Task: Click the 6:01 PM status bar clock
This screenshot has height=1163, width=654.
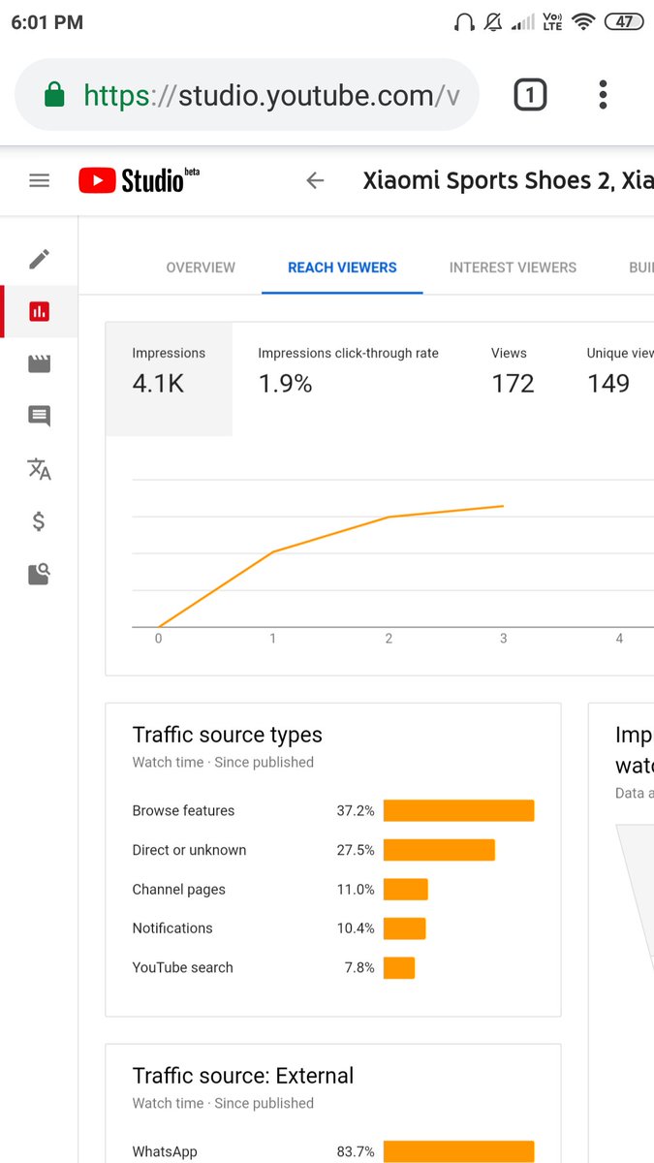Action: point(47,22)
